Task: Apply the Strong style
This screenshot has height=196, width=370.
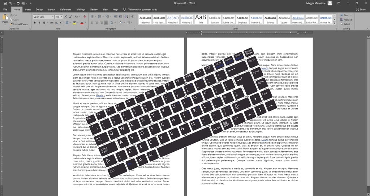Action: 270,20
